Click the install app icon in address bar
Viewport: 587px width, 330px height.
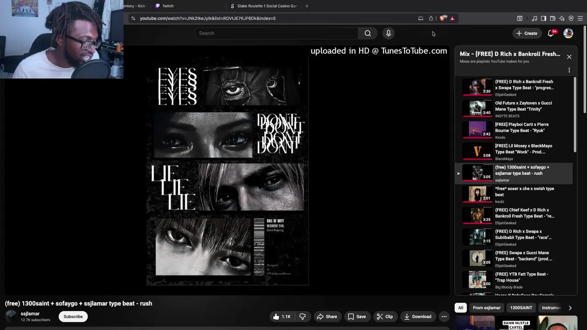421,18
